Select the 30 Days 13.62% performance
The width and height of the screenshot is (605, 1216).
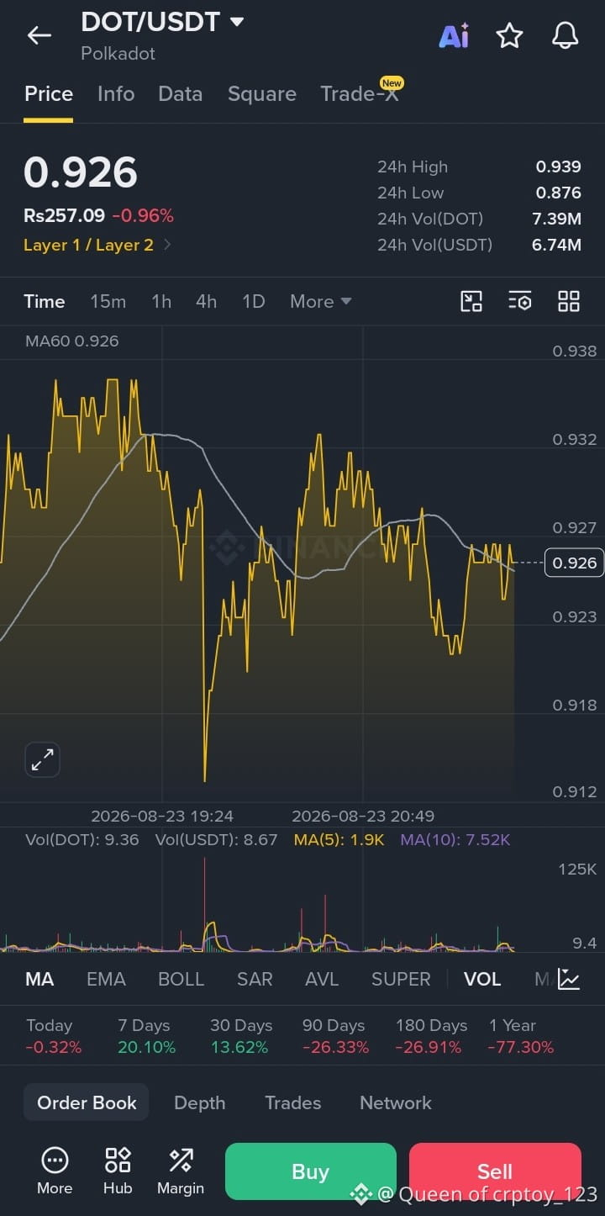pyautogui.click(x=240, y=1036)
